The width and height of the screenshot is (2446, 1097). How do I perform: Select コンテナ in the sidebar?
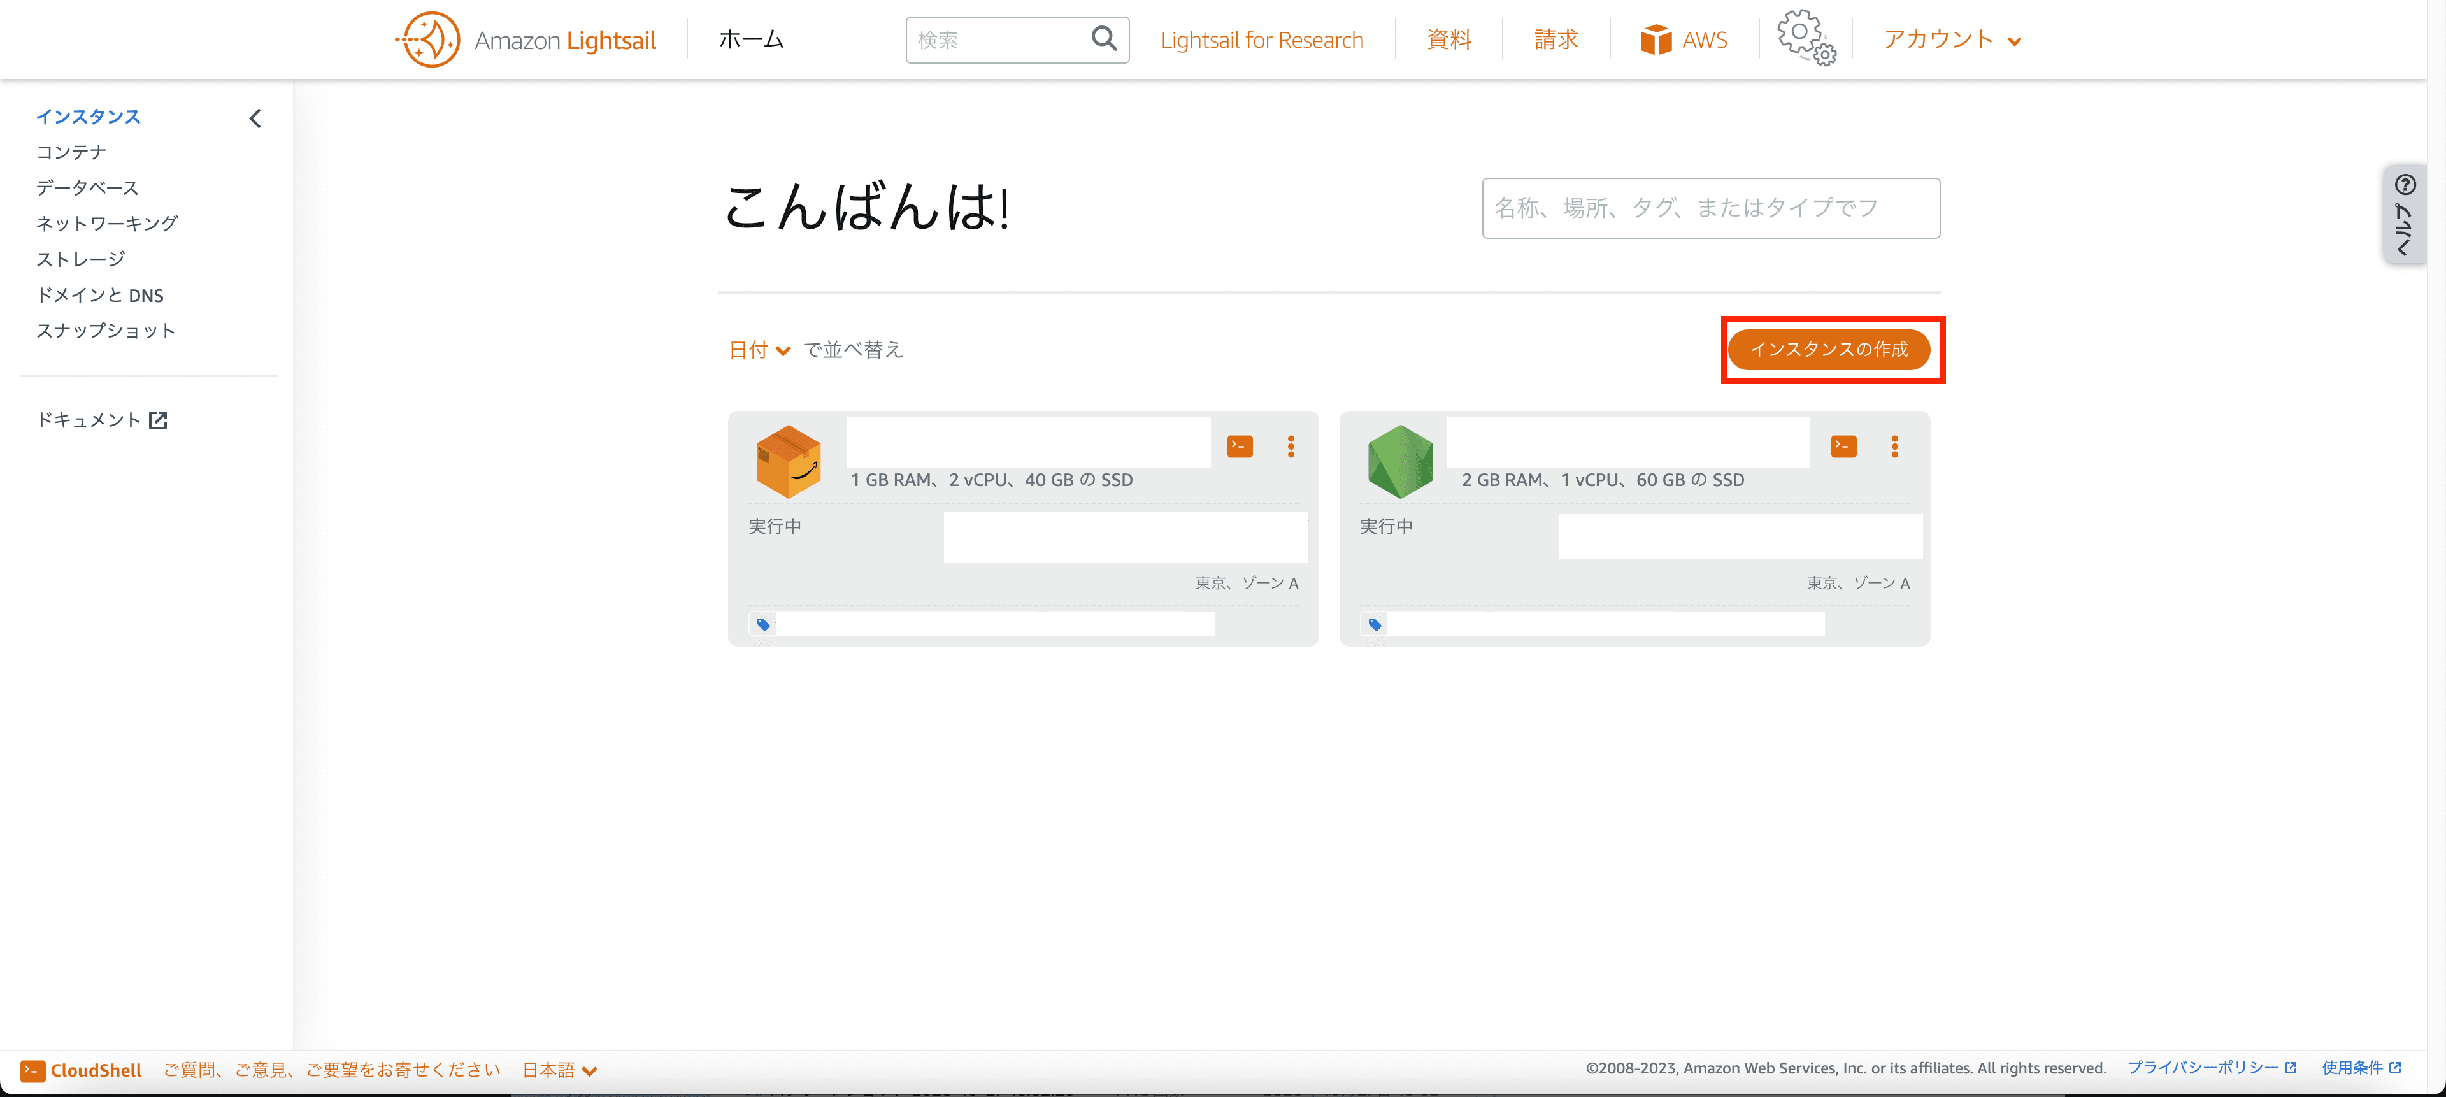point(71,152)
